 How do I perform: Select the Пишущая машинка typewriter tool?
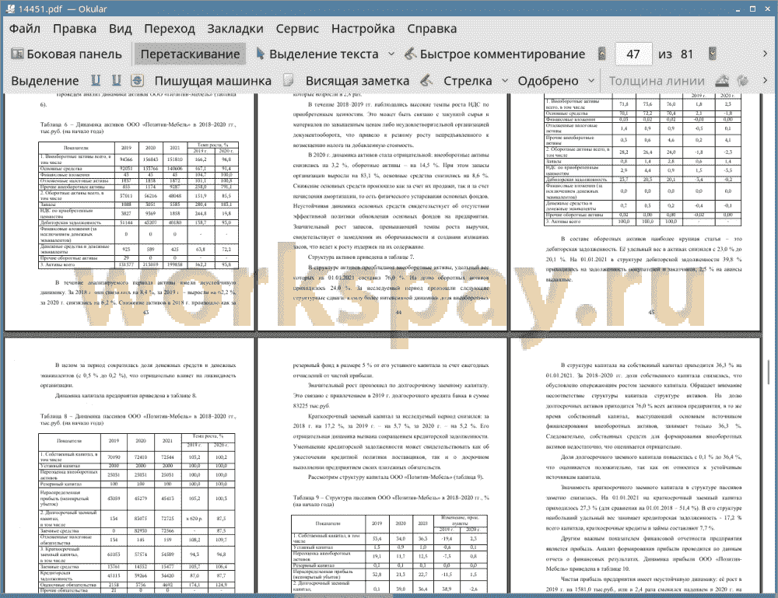click(x=213, y=81)
